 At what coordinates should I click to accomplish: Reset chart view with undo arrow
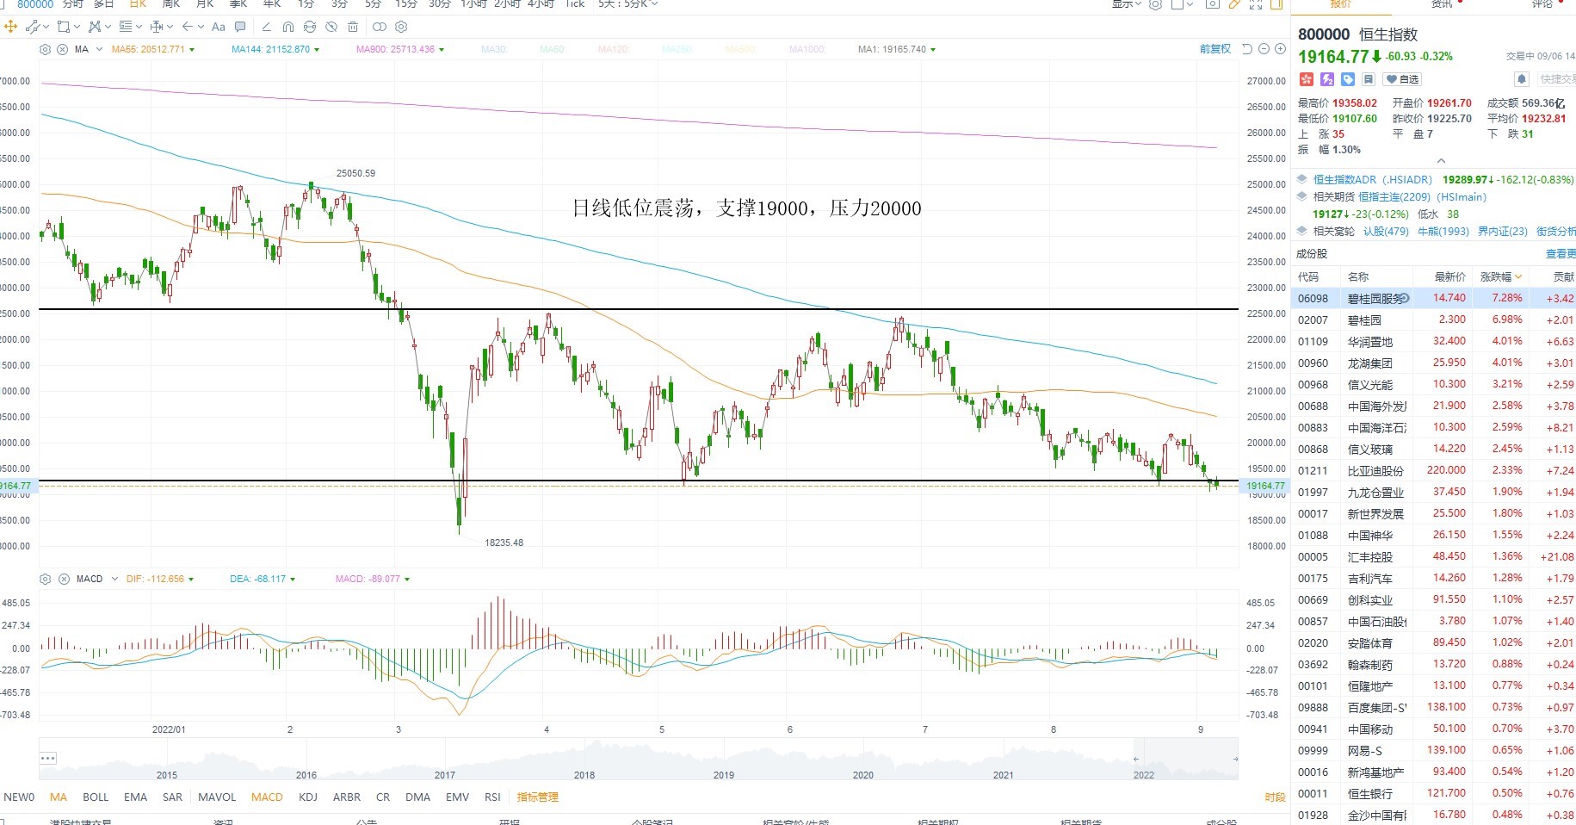point(1247,49)
